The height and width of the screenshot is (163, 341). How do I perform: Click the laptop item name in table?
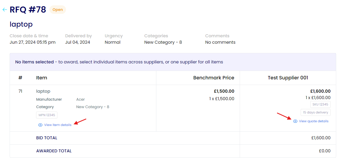[43, 91]
